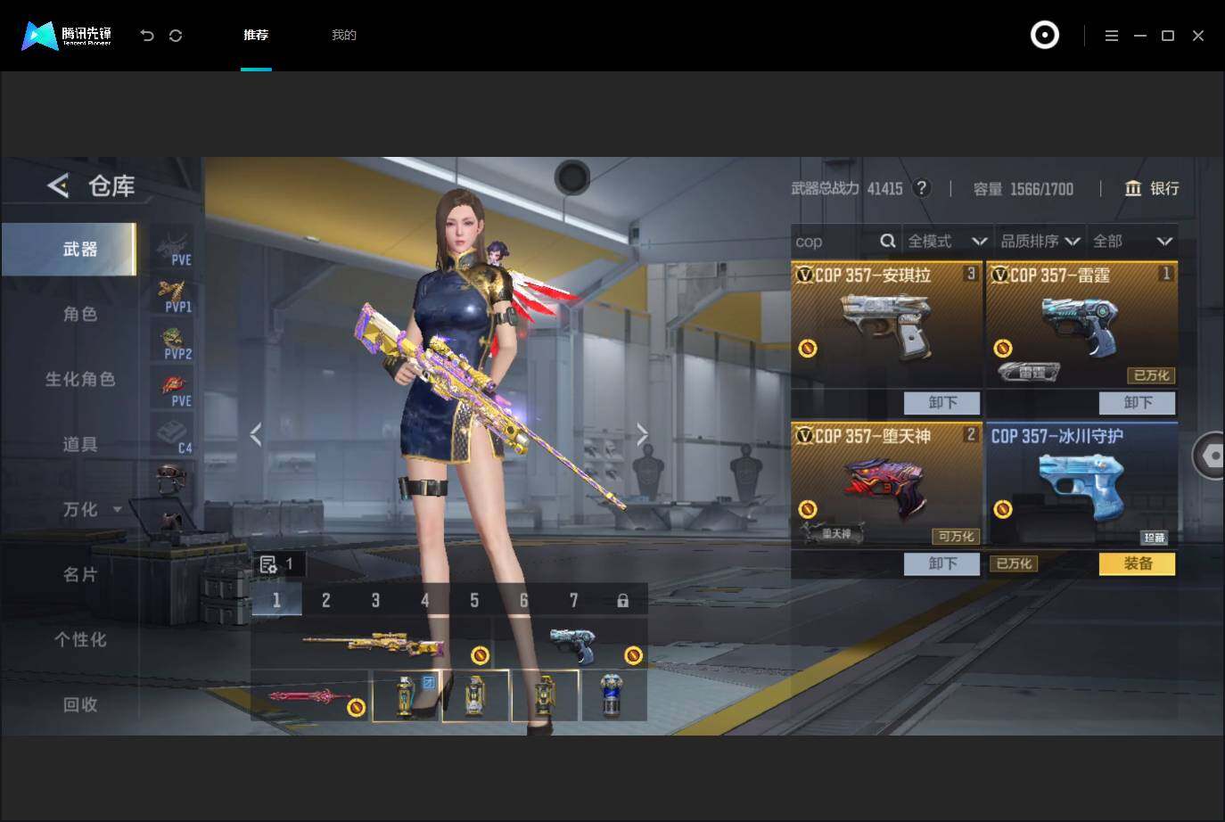Image resolution: width=1225 pixels, height=822 pixels.
Task: Select the COP 357-雷霆 weapon card
Action: [1081, 325]
